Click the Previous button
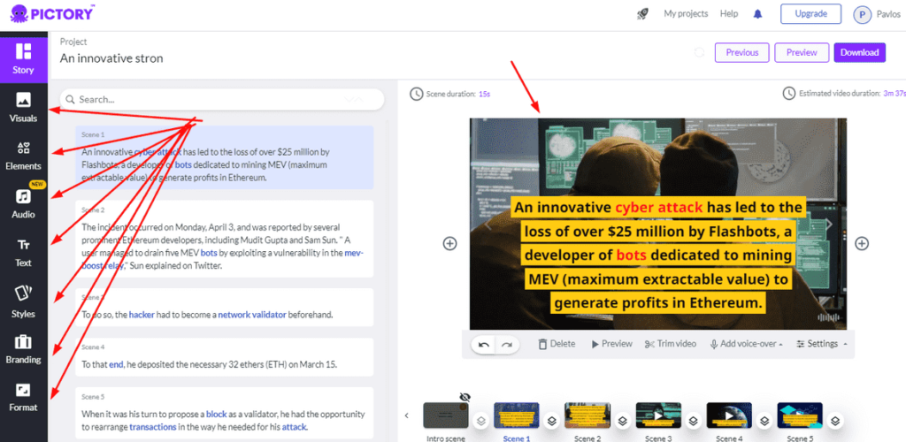The width and height of the screenshot is (906, 442). (x=742, y=52)
